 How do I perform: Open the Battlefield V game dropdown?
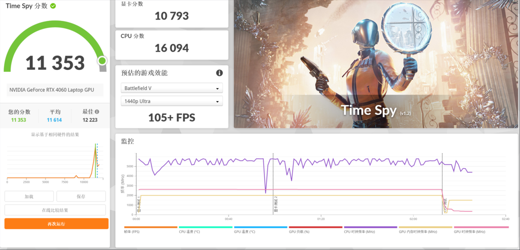click(172, 88)
